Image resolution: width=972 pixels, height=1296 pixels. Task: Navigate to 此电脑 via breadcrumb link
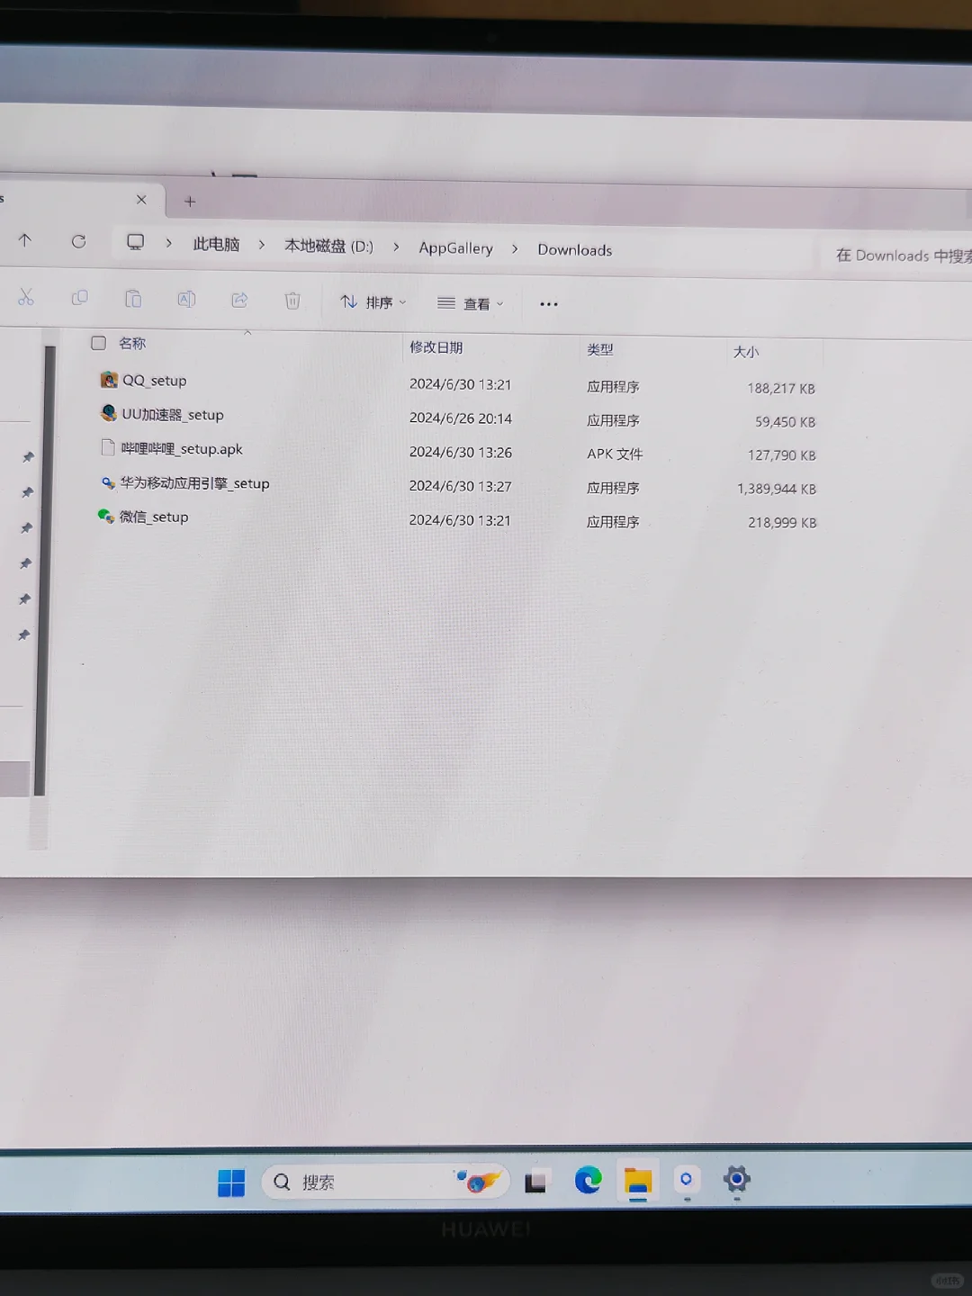(215, 245)
